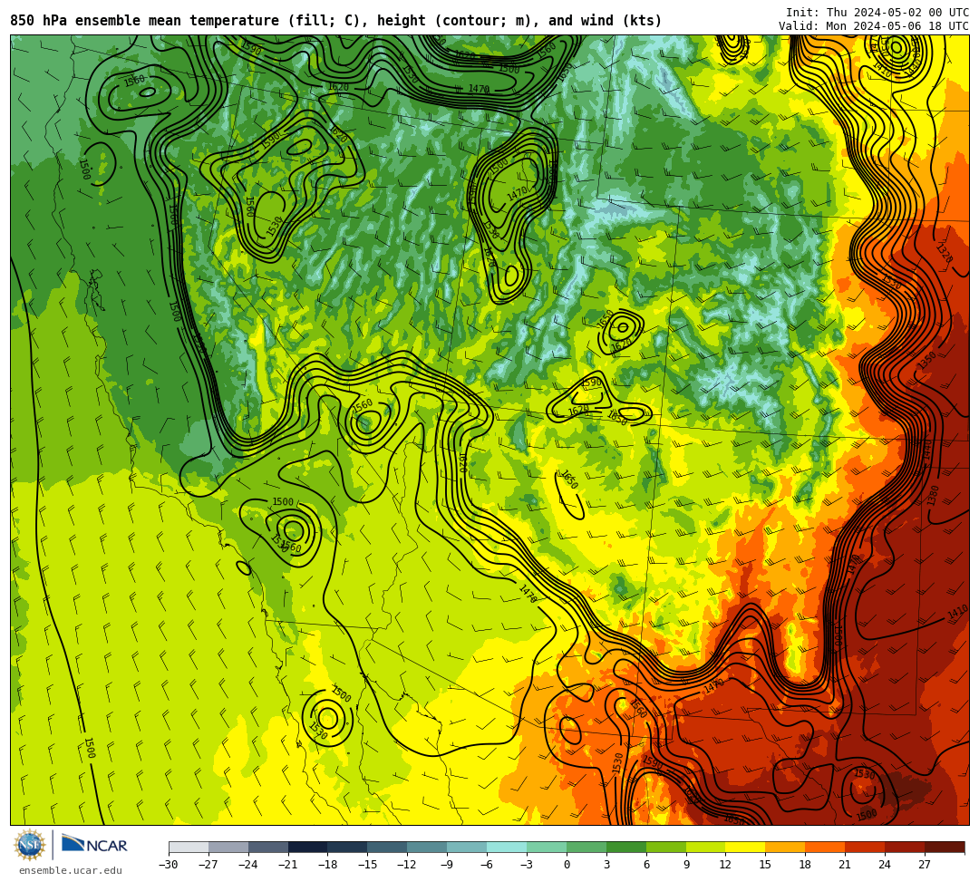Click the colorbar label -24
The height and width of the screenshot is (882, 979).
point(248,865)
